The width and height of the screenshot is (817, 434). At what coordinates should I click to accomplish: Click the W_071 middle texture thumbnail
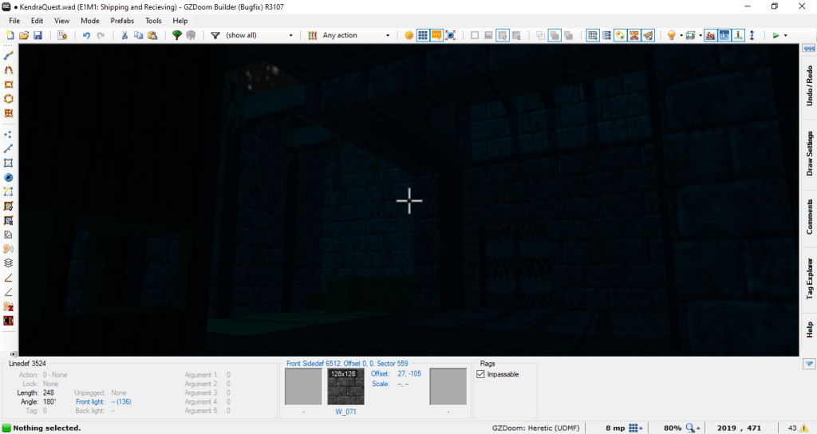(345, 387)
